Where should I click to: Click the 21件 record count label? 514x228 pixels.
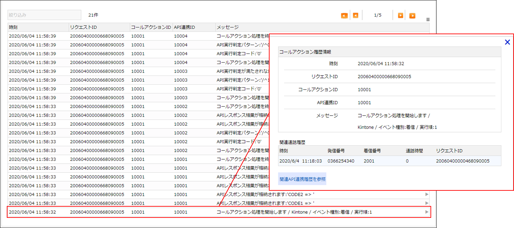pos(93,15)
